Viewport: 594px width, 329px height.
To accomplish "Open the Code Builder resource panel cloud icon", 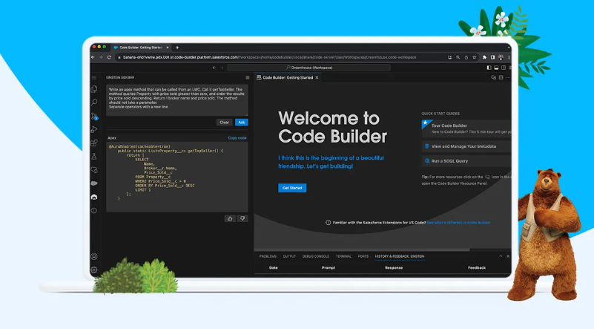I will pos(493,77).
